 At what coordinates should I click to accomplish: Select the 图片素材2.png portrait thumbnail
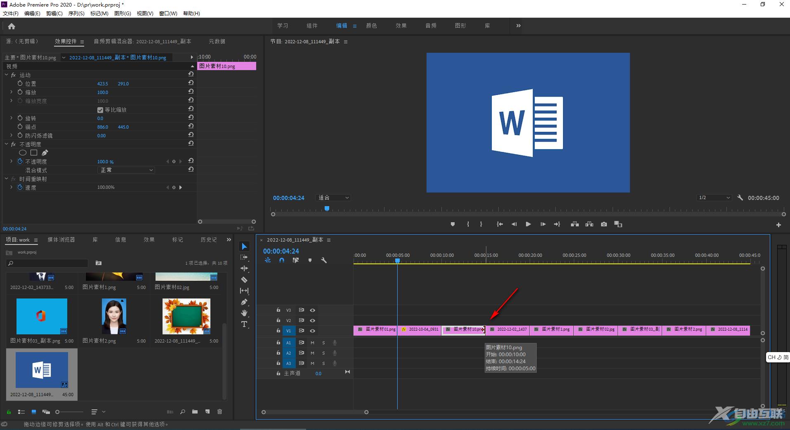point(114,316)
